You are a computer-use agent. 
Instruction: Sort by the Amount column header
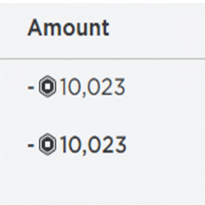68,27
